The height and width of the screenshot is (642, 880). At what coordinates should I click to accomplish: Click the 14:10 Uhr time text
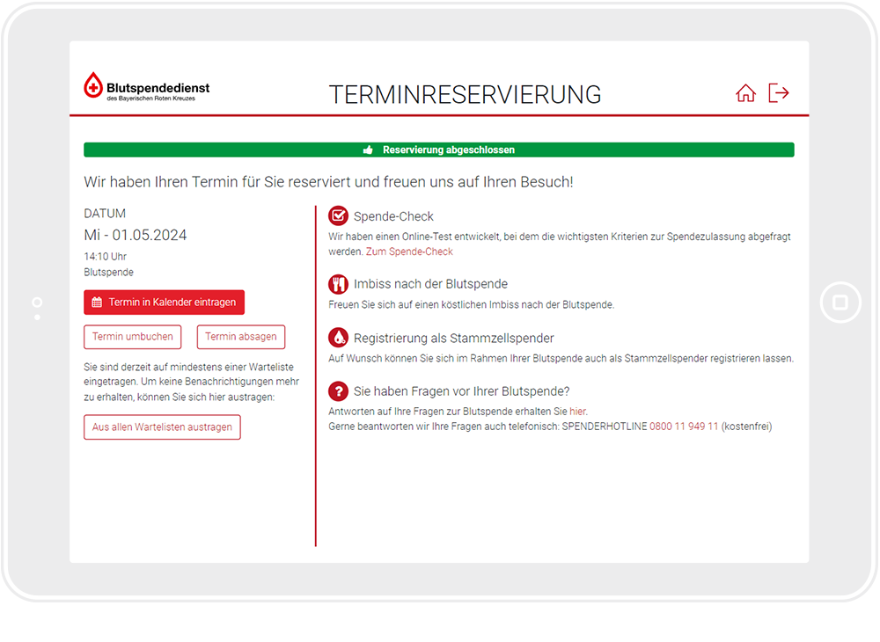(x=105, y=257)
